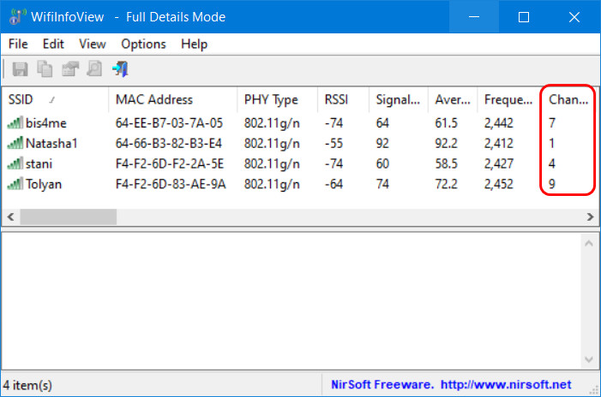The width and height of the screenshot is (601, 397).
Task: Click the 4 item(s) status bar text
Action: [x=27, y=385]
